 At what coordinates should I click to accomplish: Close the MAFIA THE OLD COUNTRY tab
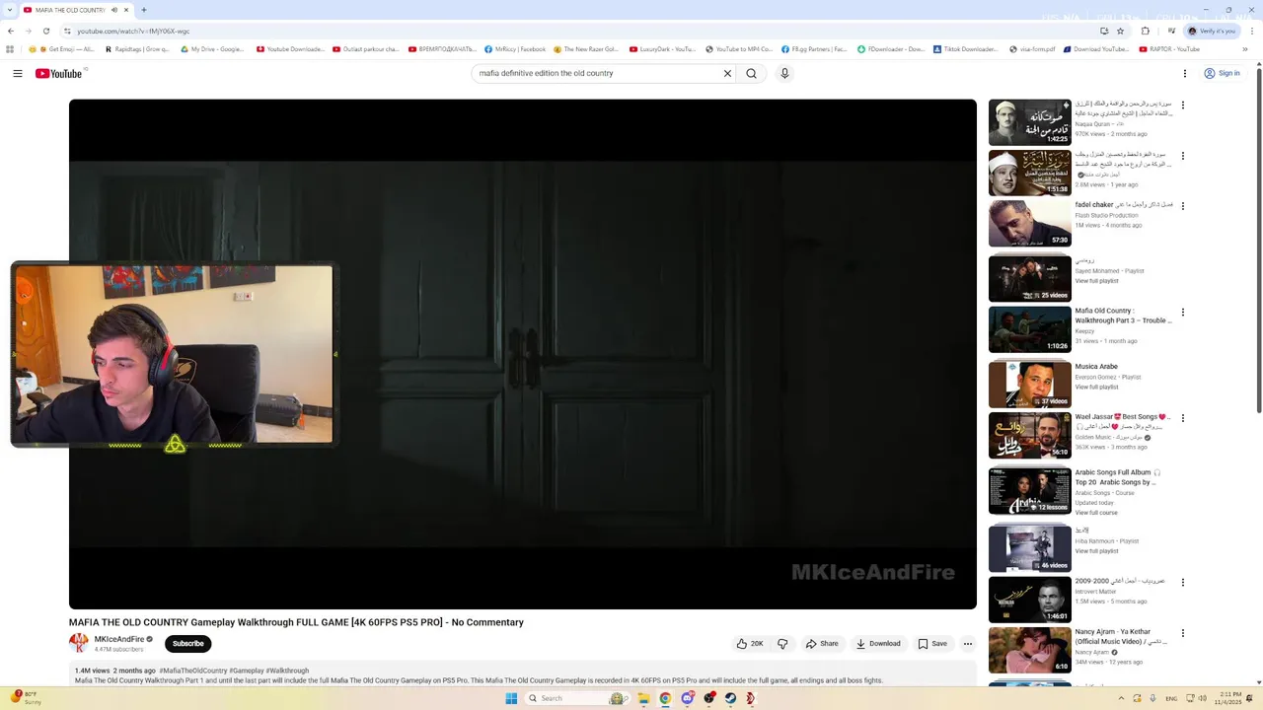126,10
